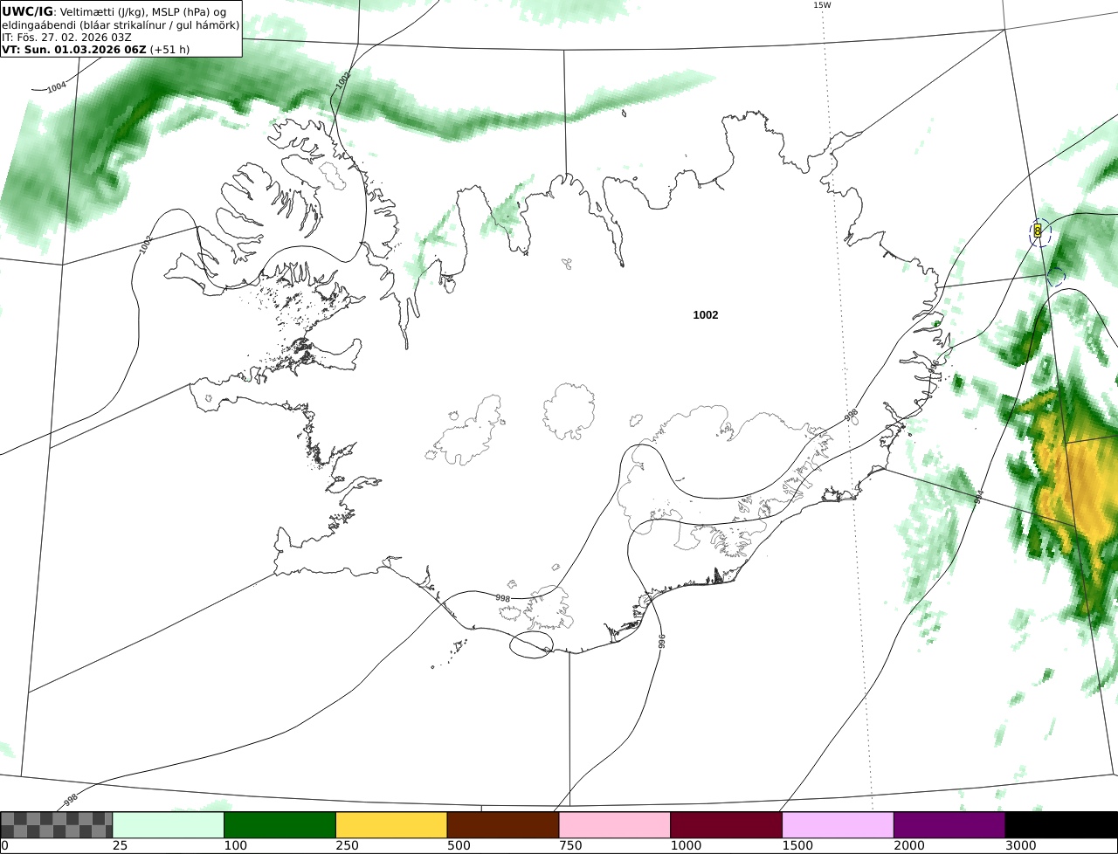The height and width of the screenshot is (854, 1118).
Task: Click the 1004 isobar label
Action: click(x=56, y=87)
